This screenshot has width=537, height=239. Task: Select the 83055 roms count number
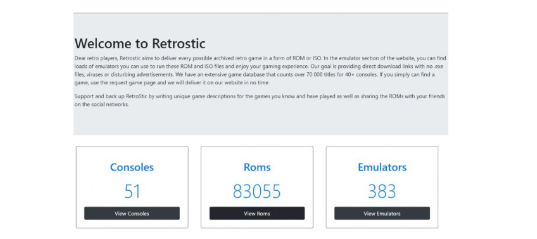pos(257,191)
